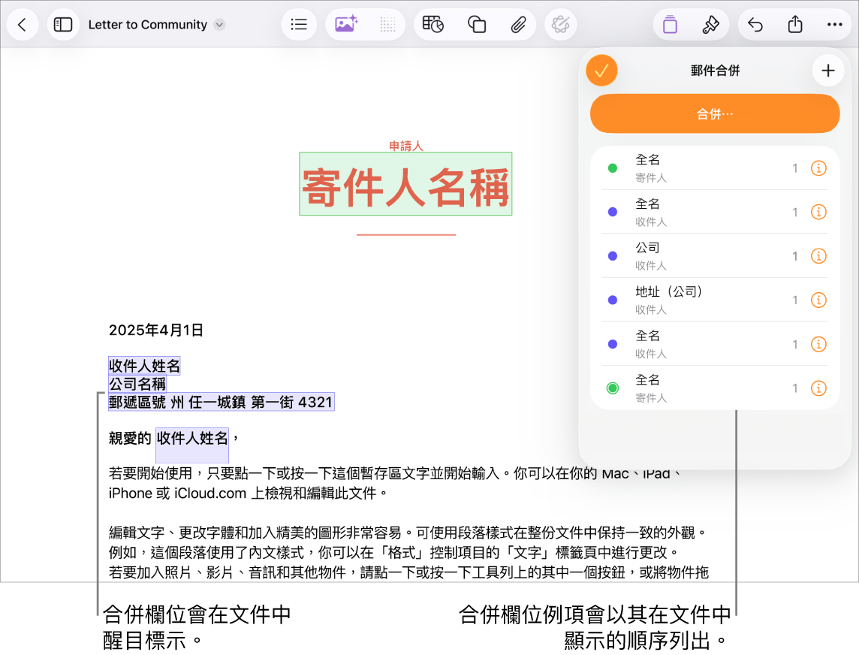Select the purple dot beside 公司 field
Viewport: 859px width, 655px height.
coord(612,255)
